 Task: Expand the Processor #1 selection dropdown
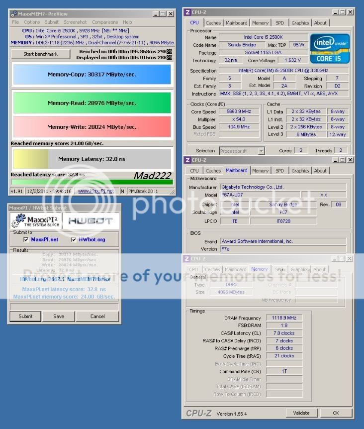tap(261, 151)
